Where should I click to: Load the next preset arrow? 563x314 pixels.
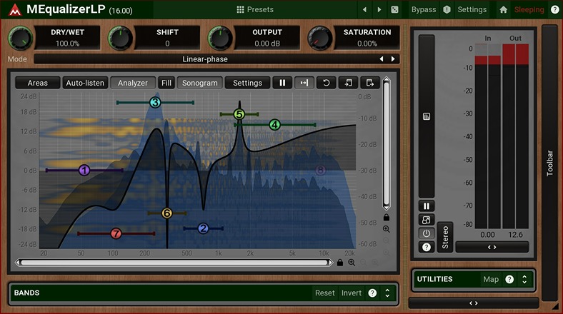click(x=379, y=10)
